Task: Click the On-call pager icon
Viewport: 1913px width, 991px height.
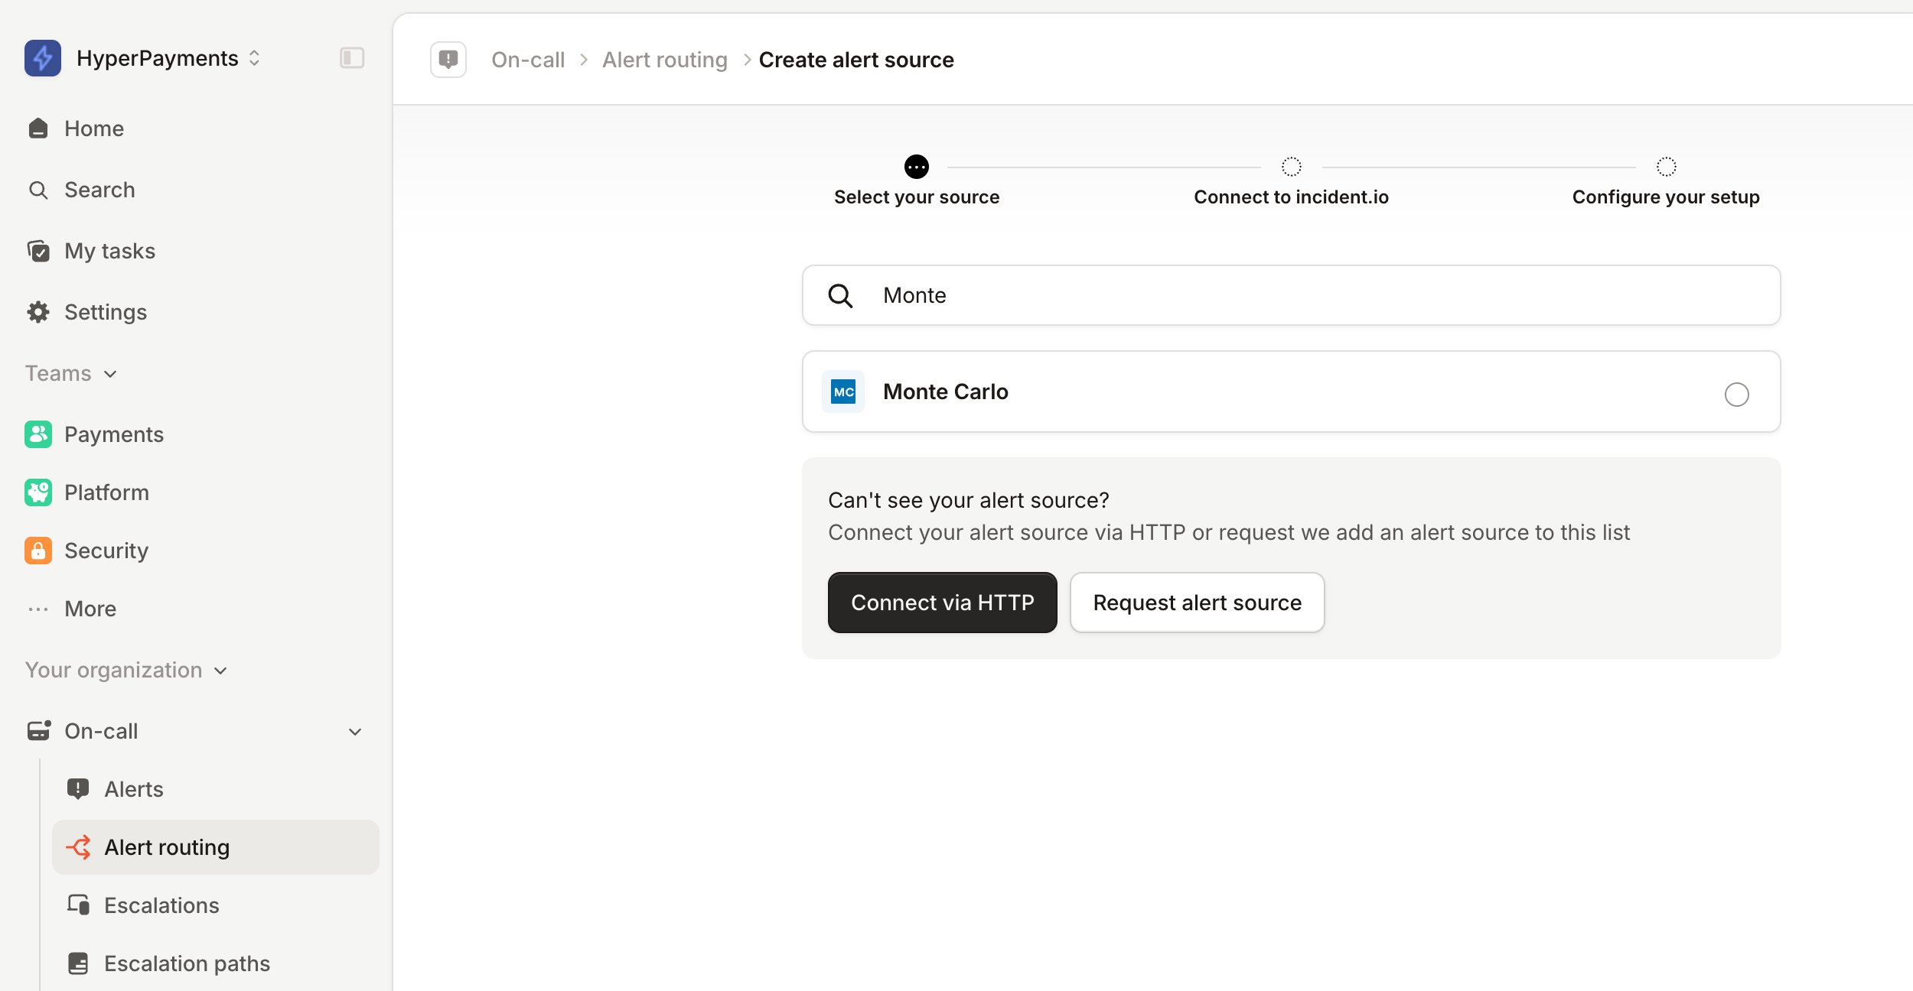Action: (39, 731)
